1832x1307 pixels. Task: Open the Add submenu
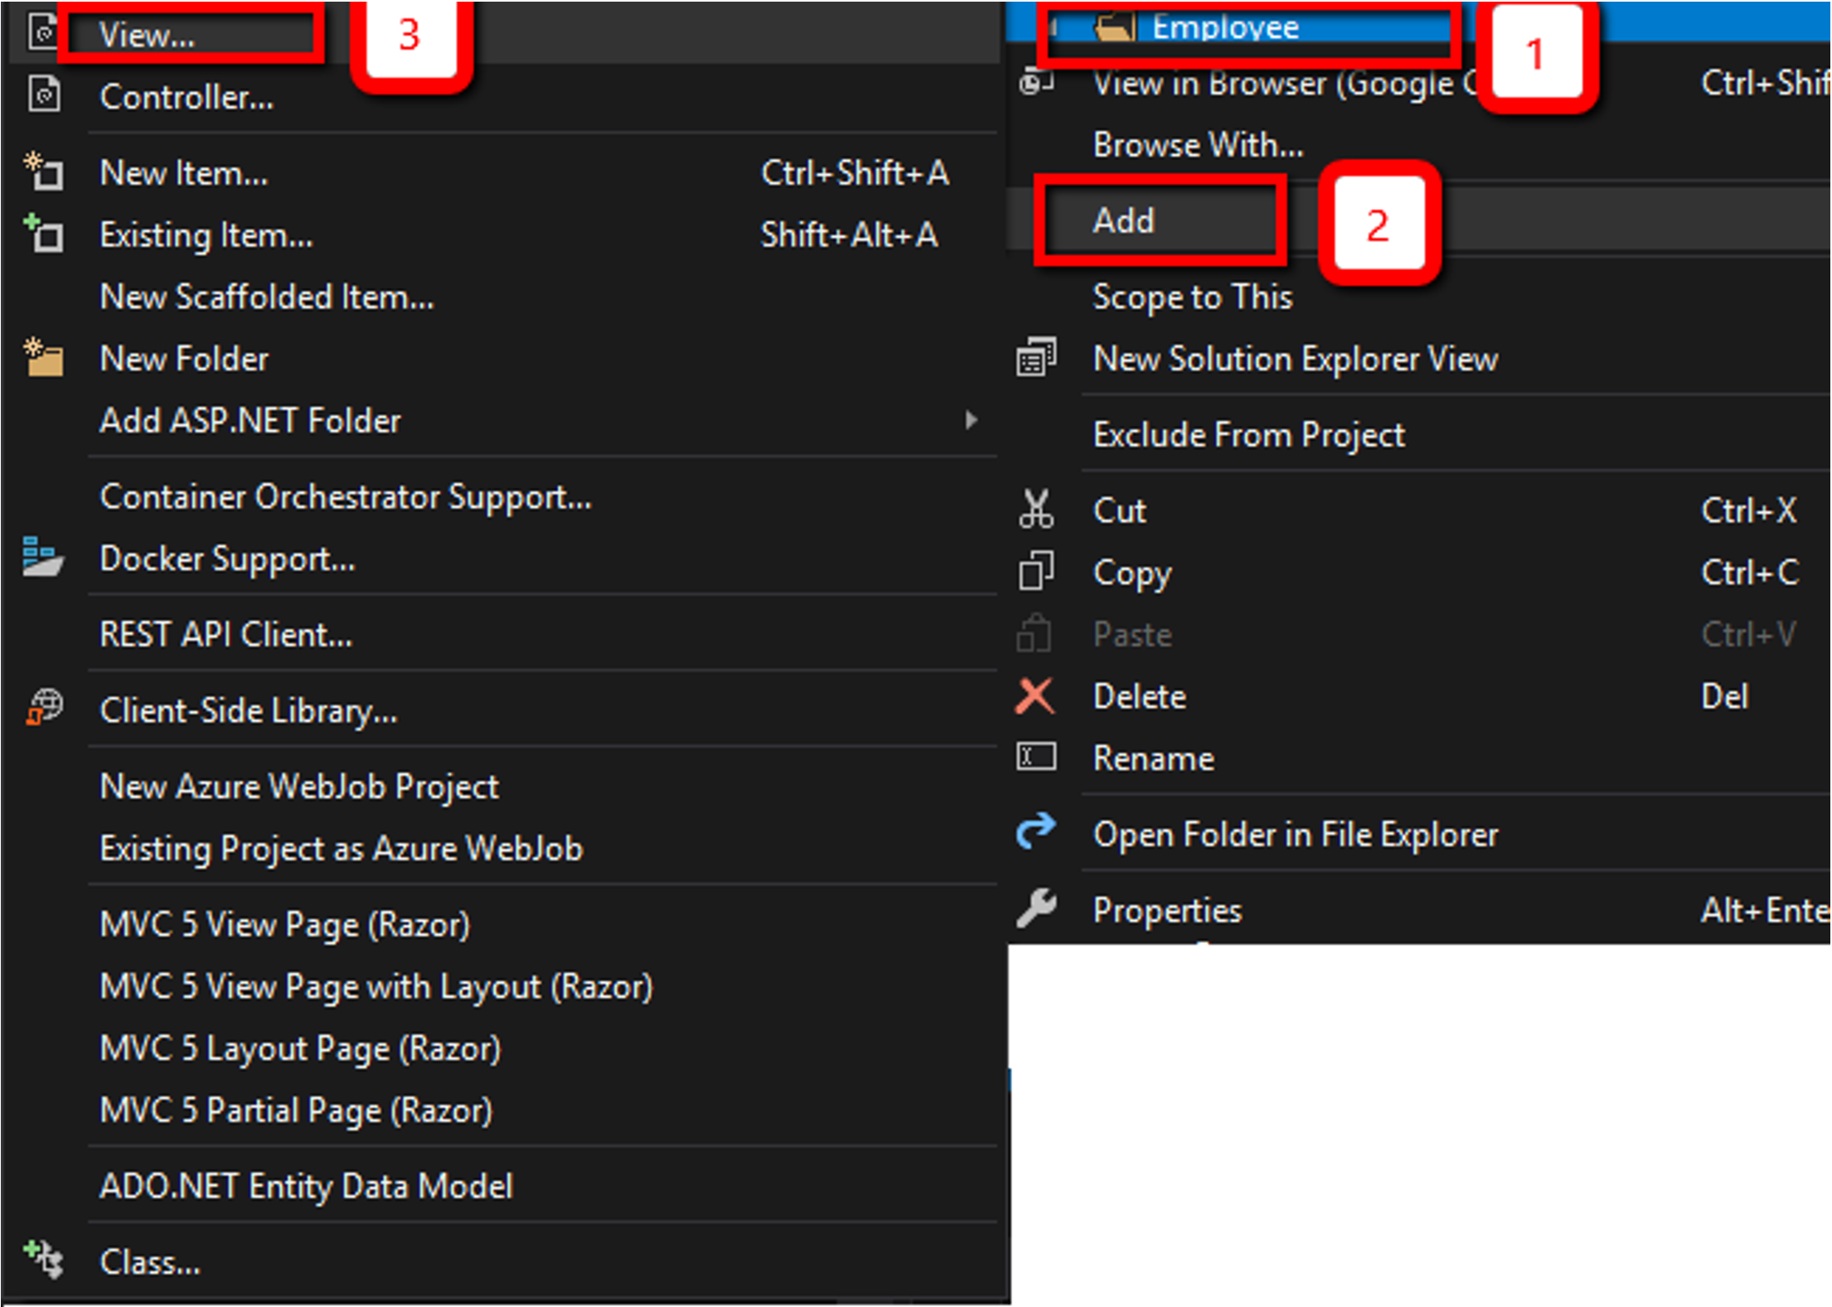[x=1123, y=220]
